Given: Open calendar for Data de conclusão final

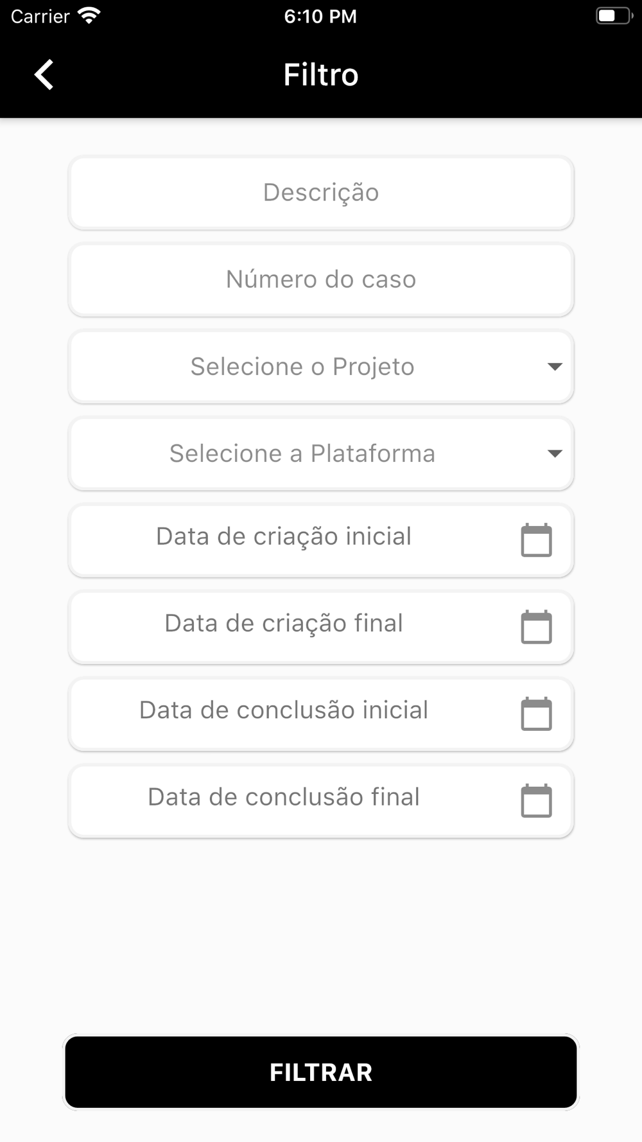Looking at the screenshot, I should (x=536, y=800).
